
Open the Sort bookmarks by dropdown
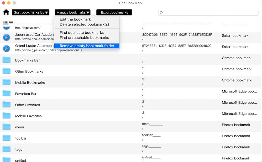pos(30,12)
